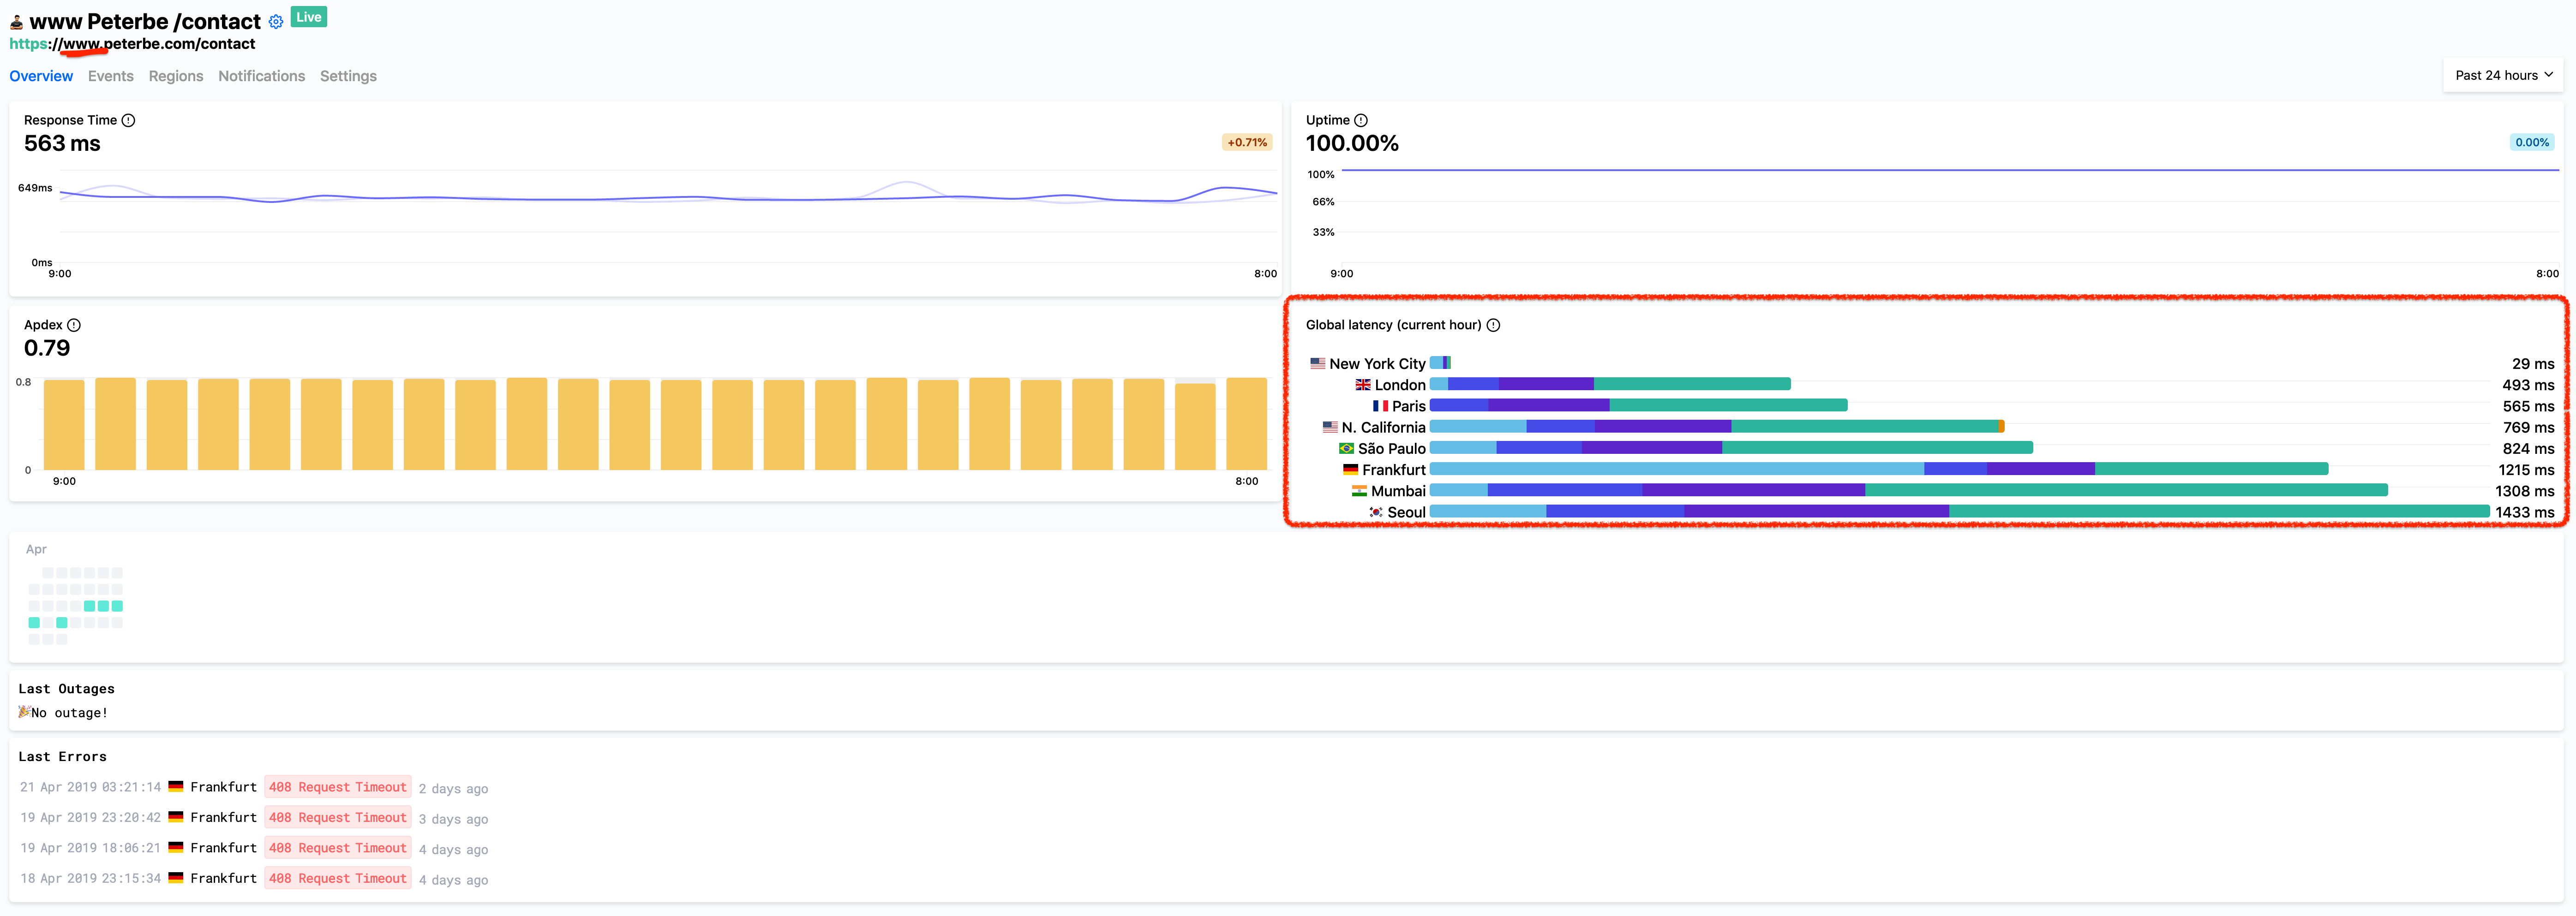Click the New York City US flag
Image resolution: width=2576 pixels, height=916 pixels.
coord(1318,363)
